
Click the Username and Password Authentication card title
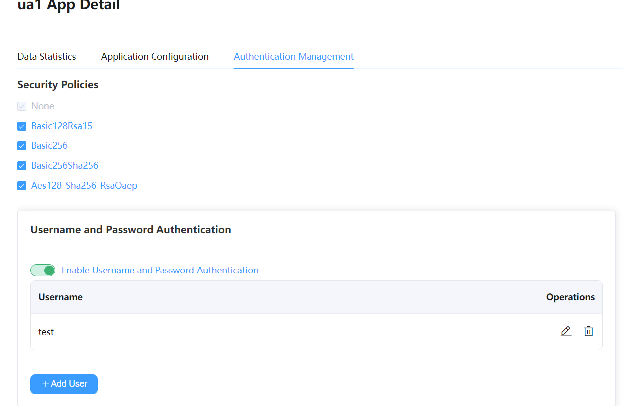pos(131,230)
